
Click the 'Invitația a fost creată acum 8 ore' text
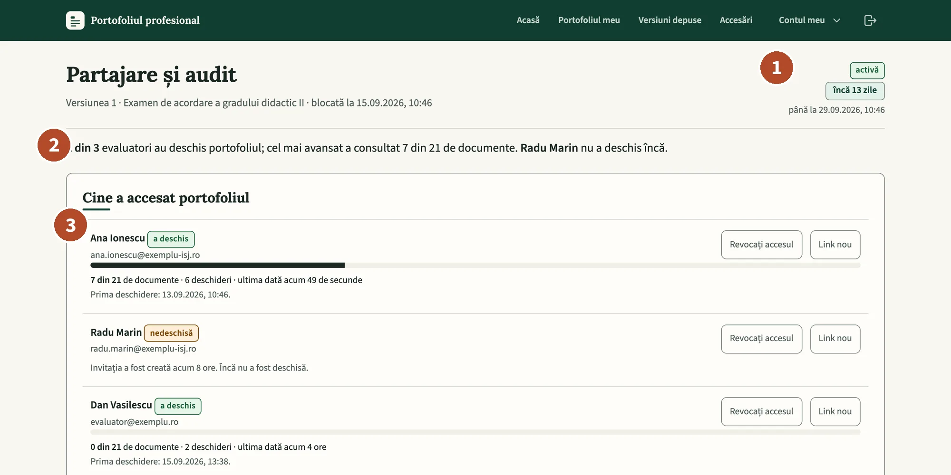click(199, 368)
